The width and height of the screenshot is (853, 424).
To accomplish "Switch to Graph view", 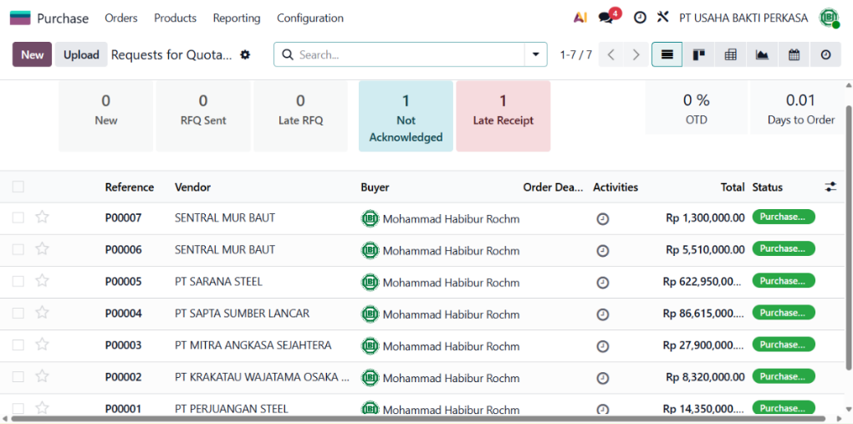I will (762, 54).
